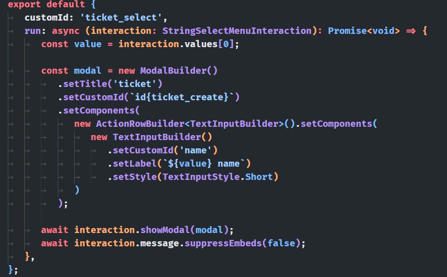The height and width of the screenshot is (277, 447).
Task: Click the 'Short' enum member
Action: tap(259, 177)
